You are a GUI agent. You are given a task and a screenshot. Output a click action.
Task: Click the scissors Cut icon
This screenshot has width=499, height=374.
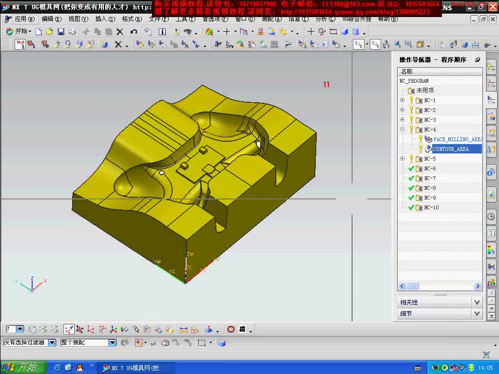tap(86, 32)
